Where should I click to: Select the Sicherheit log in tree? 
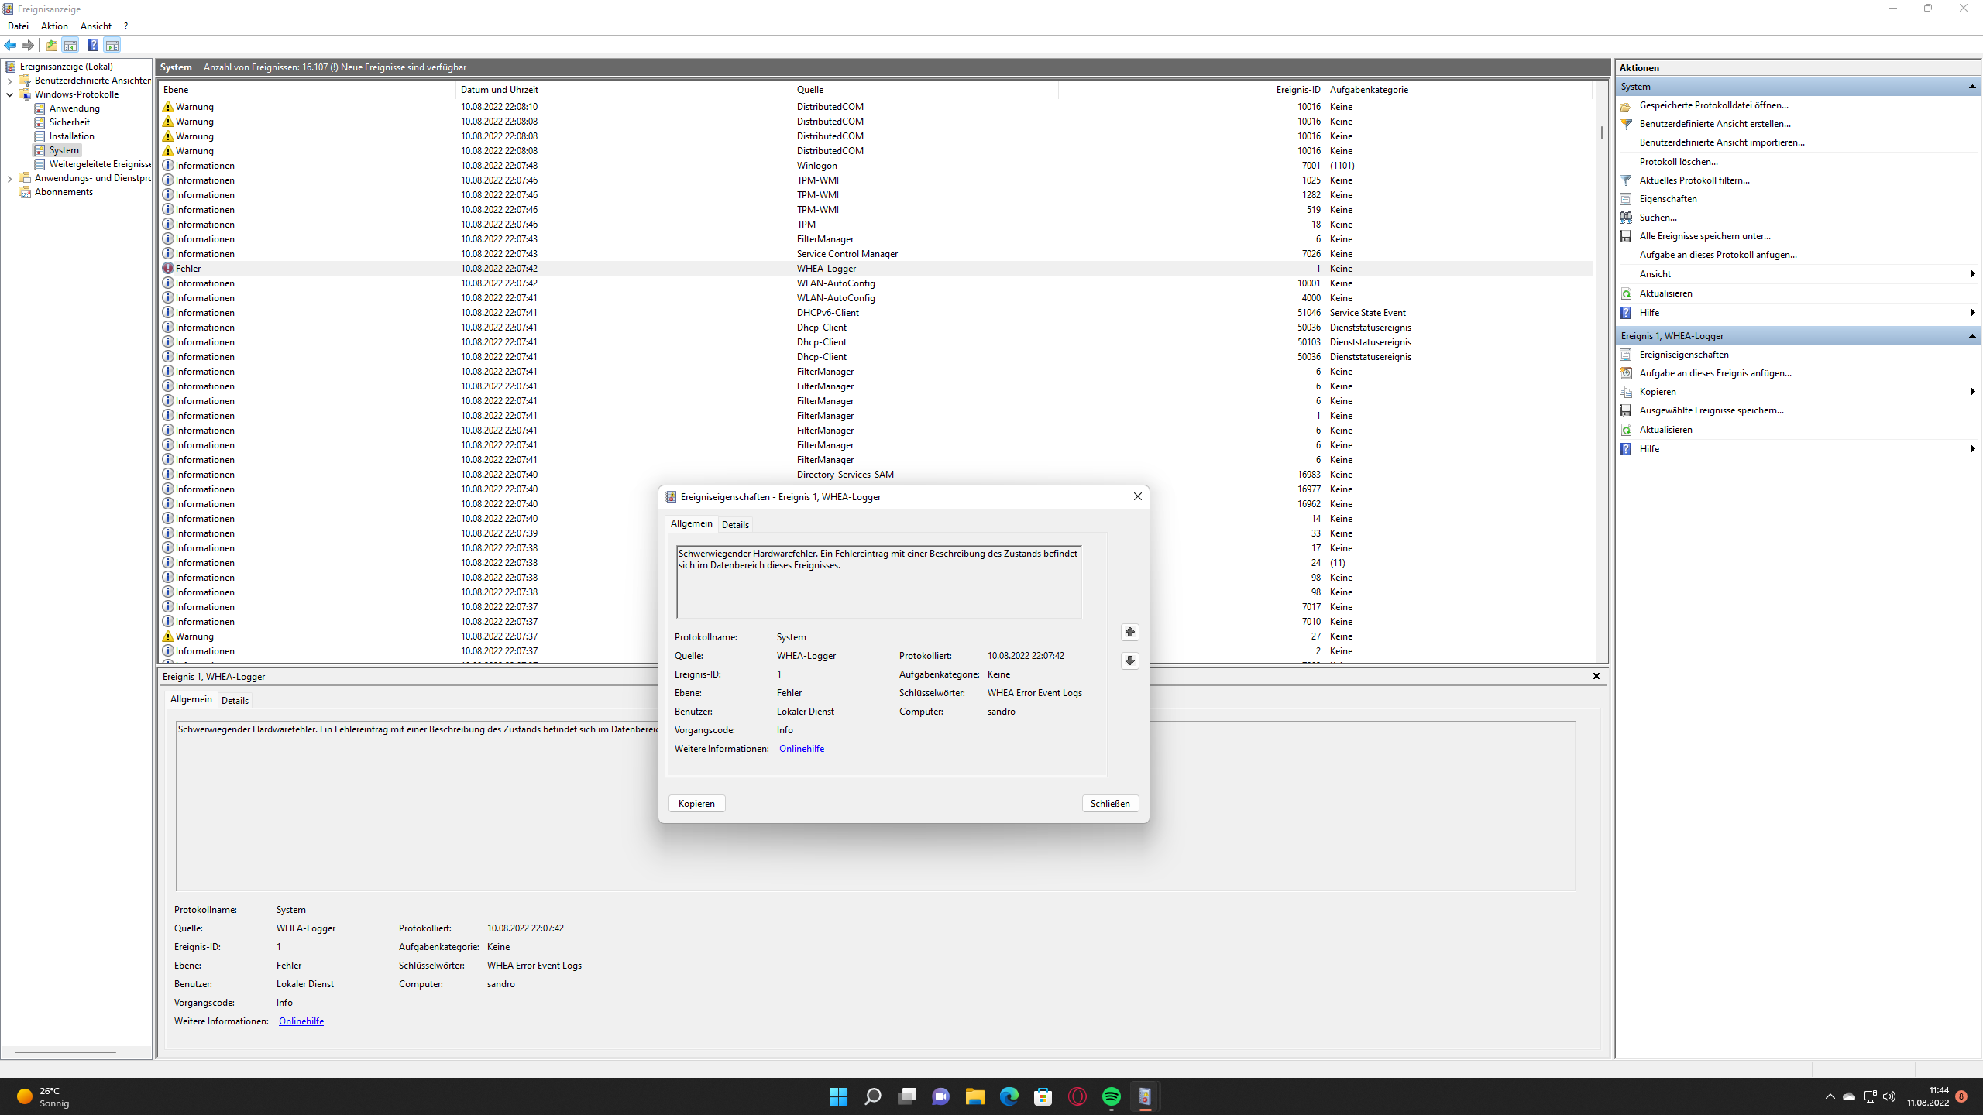tap(70, 122)
